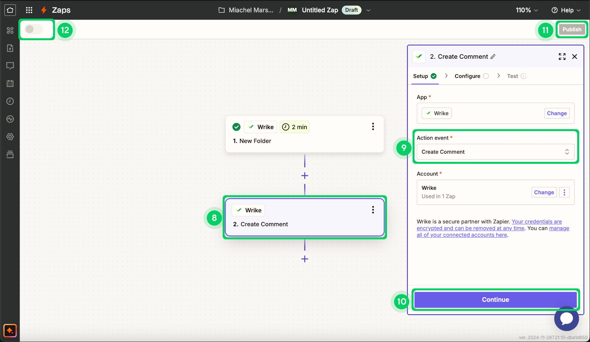Open the chat support bubble
590x342 pixels.
566,318
